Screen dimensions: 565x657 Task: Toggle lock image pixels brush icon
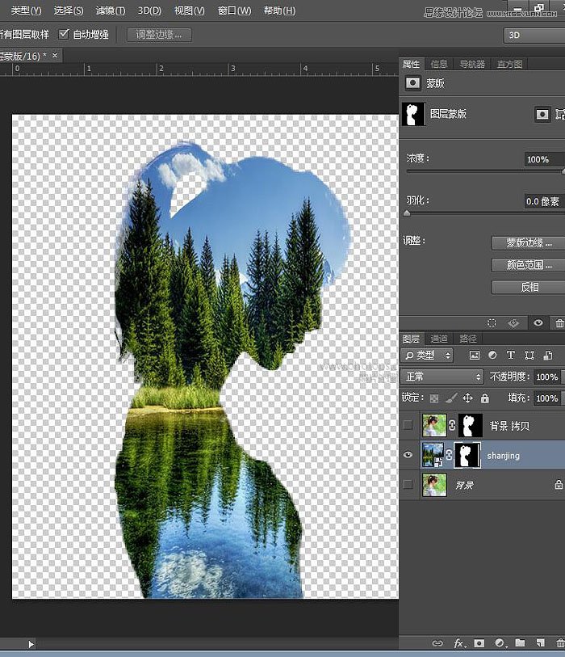(x=450, y=398)
